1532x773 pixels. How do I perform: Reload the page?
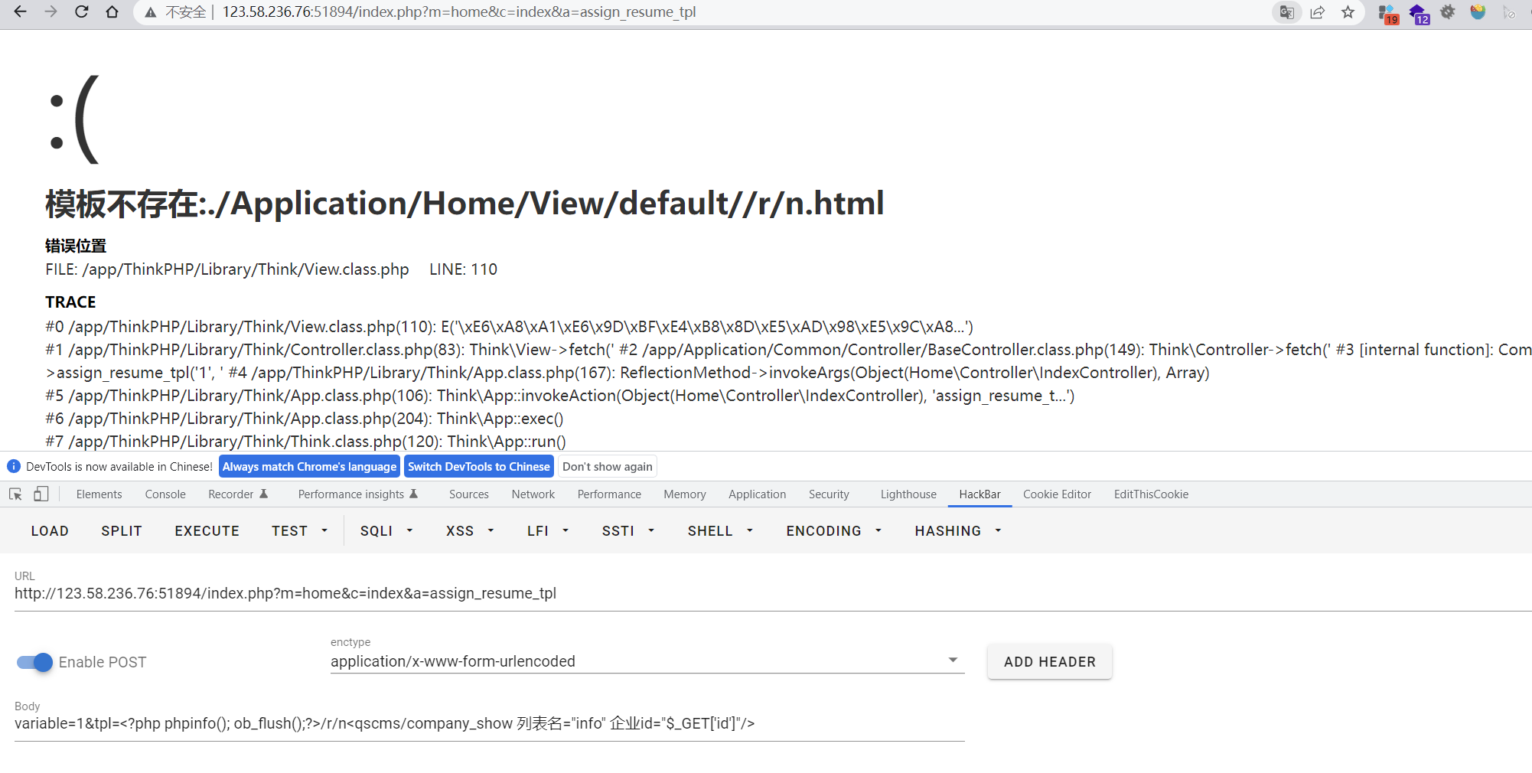(82, 12)
